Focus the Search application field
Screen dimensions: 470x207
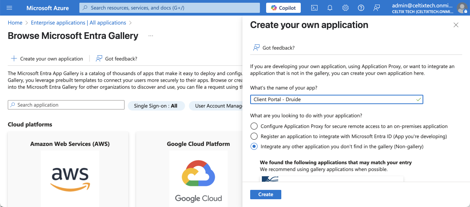(x=66, y=105)
